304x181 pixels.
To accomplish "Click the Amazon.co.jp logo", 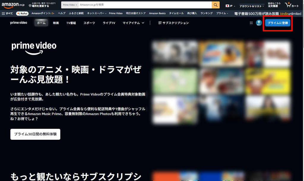I will tap(13, 5).
